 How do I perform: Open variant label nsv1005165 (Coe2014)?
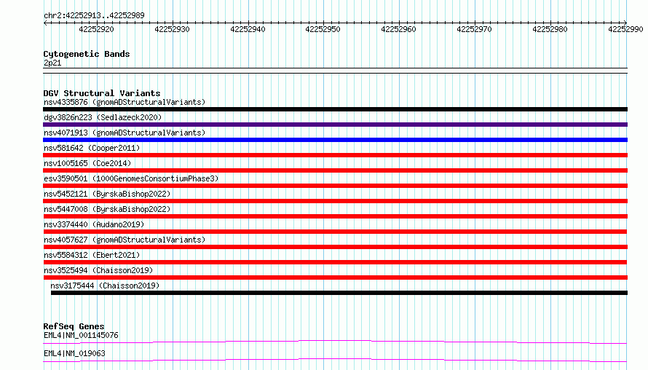point(87,163)
